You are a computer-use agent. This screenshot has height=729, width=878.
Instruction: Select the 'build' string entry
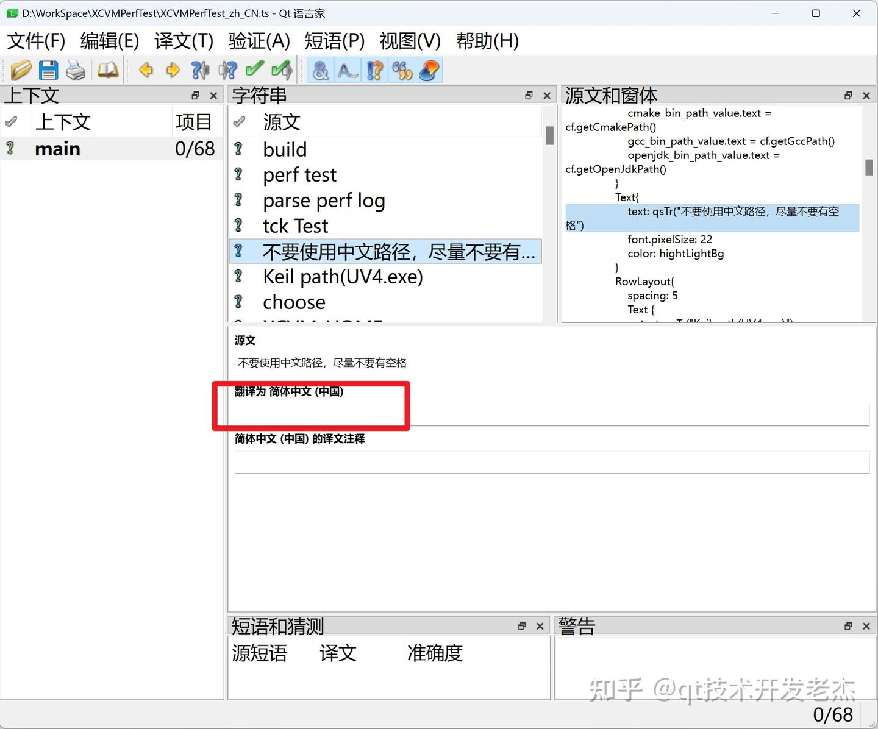pyautogui.click(x=284, y=149)
